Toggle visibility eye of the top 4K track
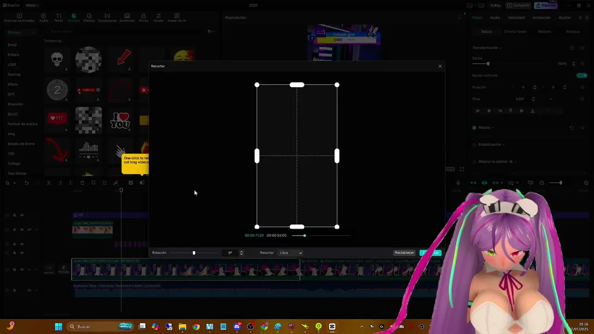This screenshot has height=334, width=594. point(22,215)
